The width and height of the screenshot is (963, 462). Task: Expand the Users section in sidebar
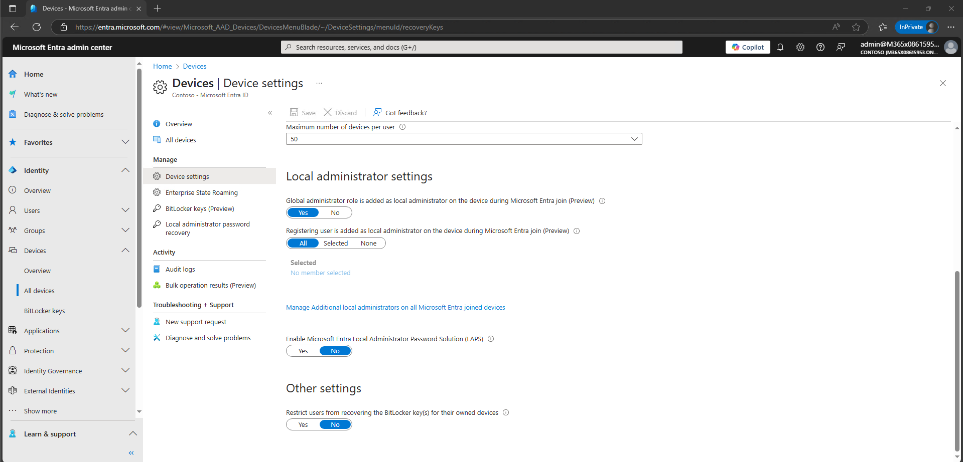coord(125,210)
